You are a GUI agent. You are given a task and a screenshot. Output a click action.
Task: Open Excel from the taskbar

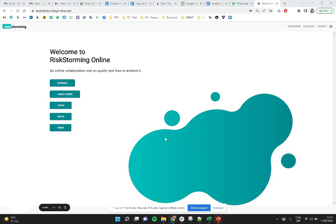pos(209,219)
